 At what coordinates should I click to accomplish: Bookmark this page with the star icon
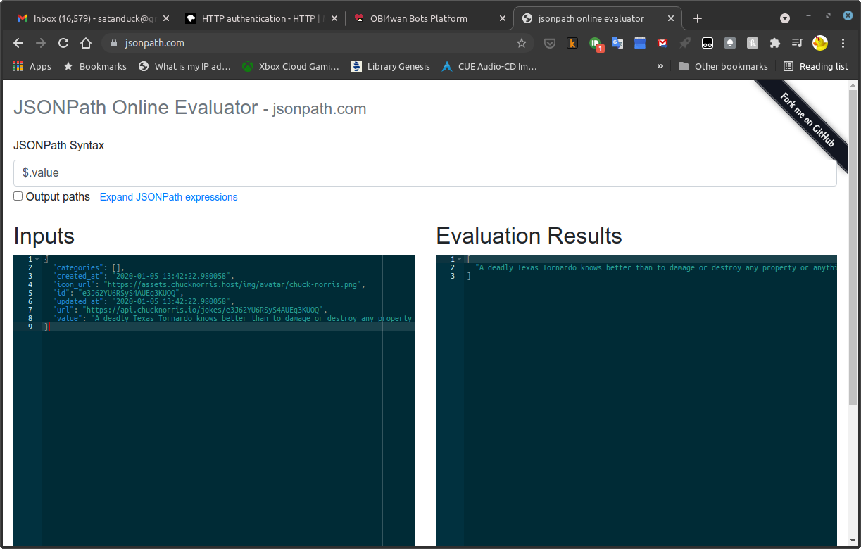[522, 43]
